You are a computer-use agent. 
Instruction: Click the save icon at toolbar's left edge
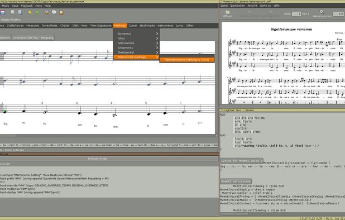coord(3,12)
